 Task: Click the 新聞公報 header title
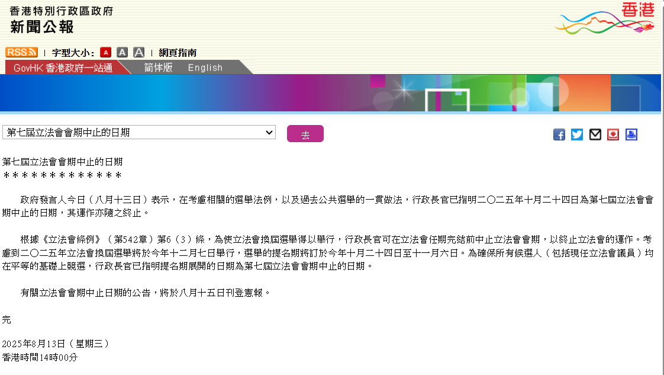[42, 27]
